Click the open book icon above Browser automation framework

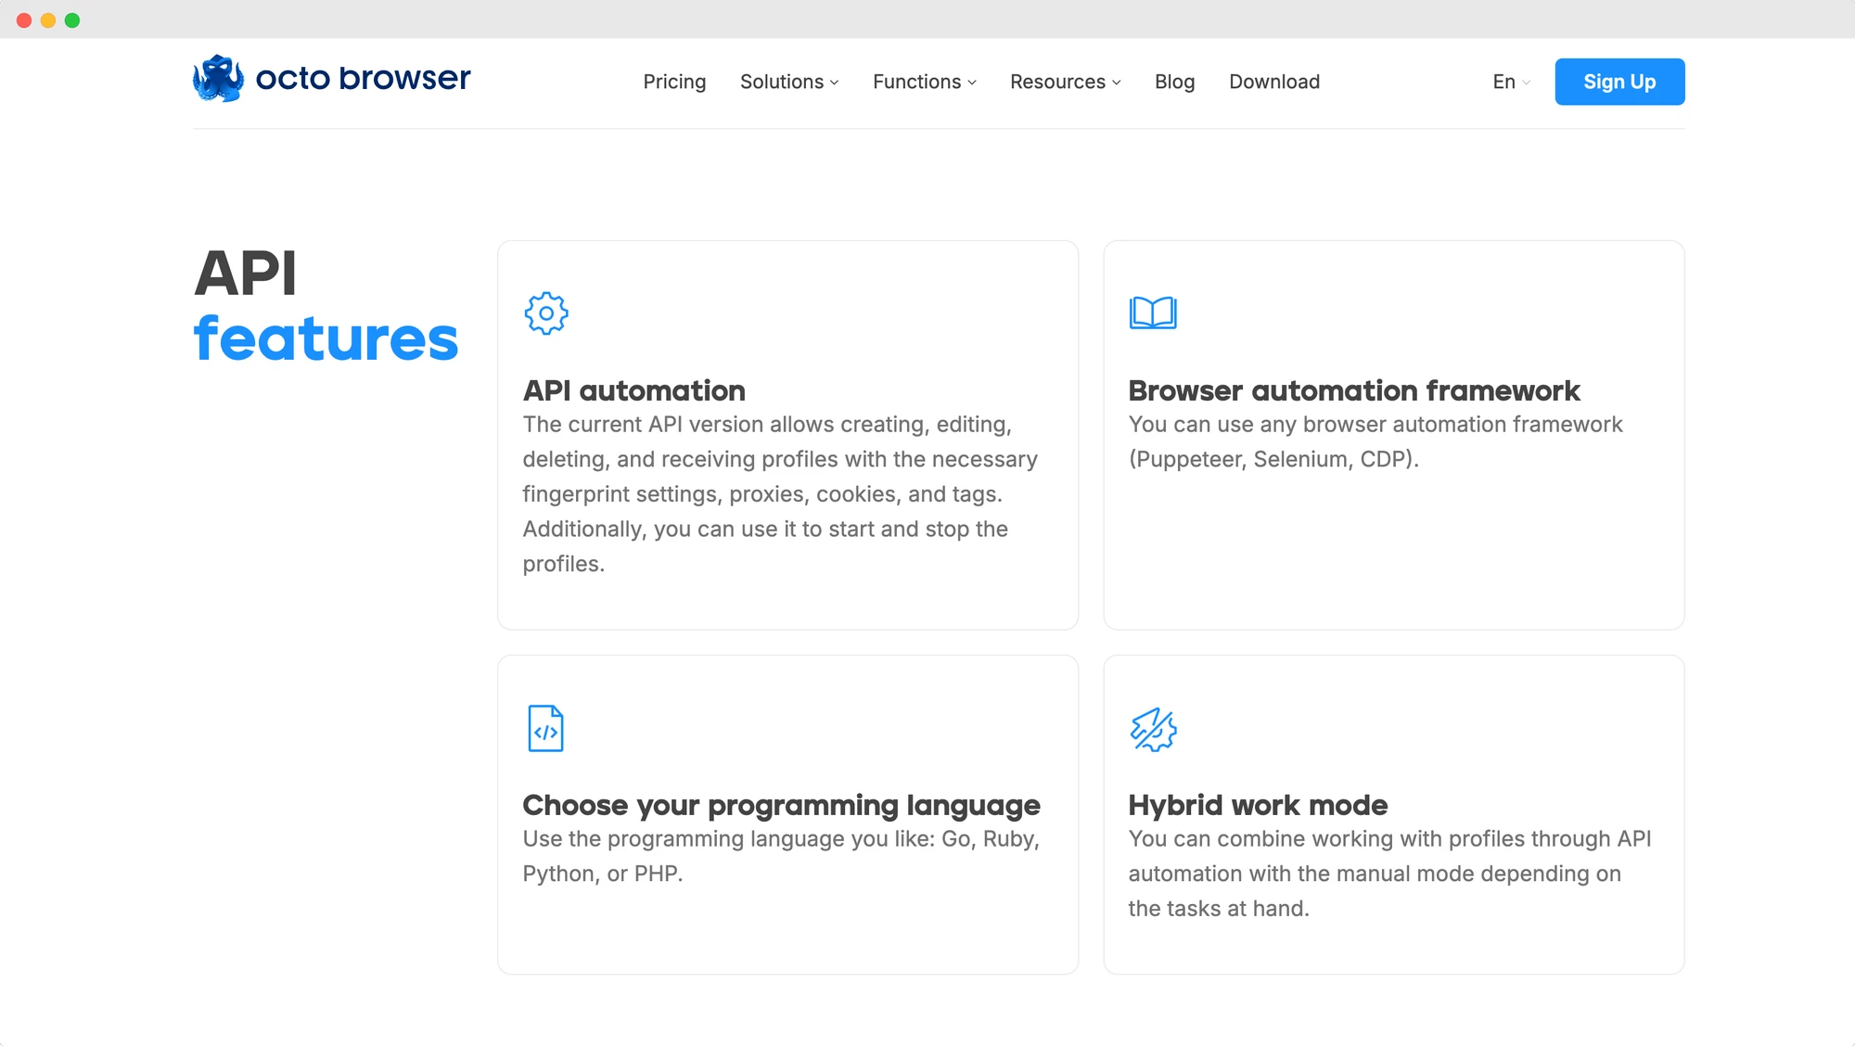point(1153,313)
